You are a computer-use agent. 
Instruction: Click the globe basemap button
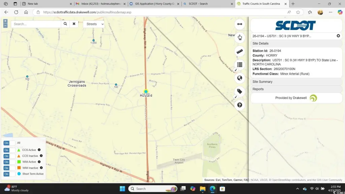[x=240, y=78]
